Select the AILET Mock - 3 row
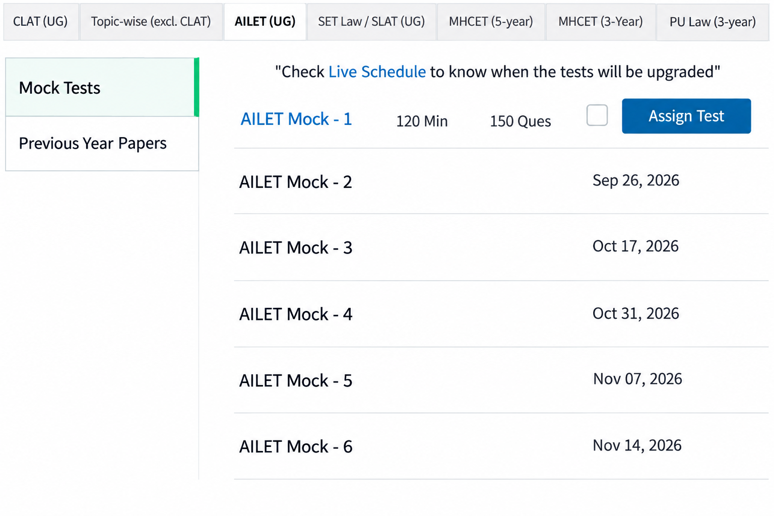Viewport: 774px width, 516px height. [501, 247]
